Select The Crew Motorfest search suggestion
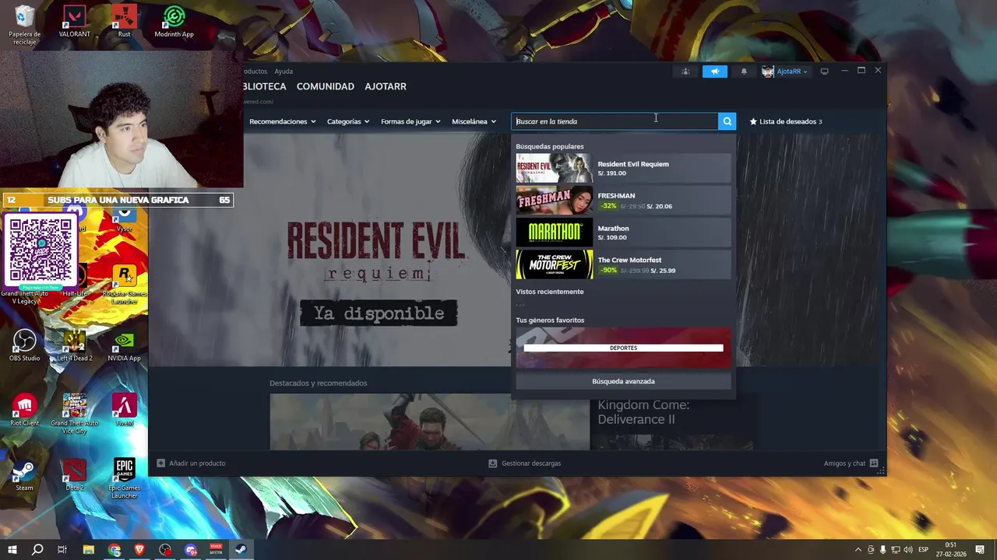The width and height of the screenshot is (997, 560). (x=623, y=264)
